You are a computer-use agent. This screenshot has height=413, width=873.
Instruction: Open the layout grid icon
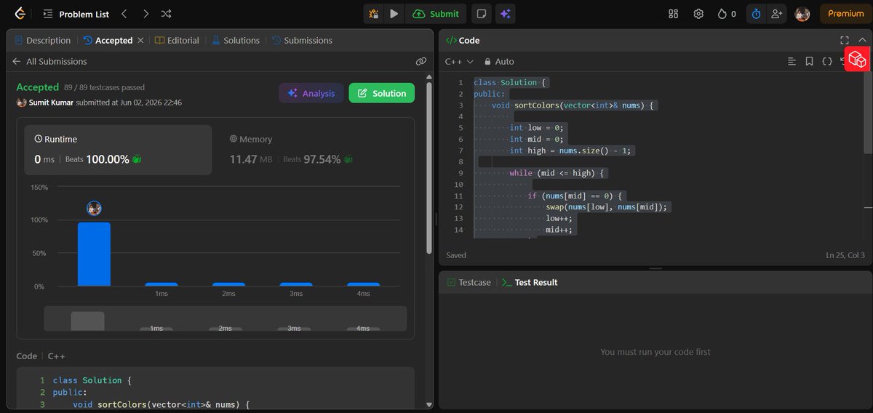pyautogui.click(x=674, y=14)
